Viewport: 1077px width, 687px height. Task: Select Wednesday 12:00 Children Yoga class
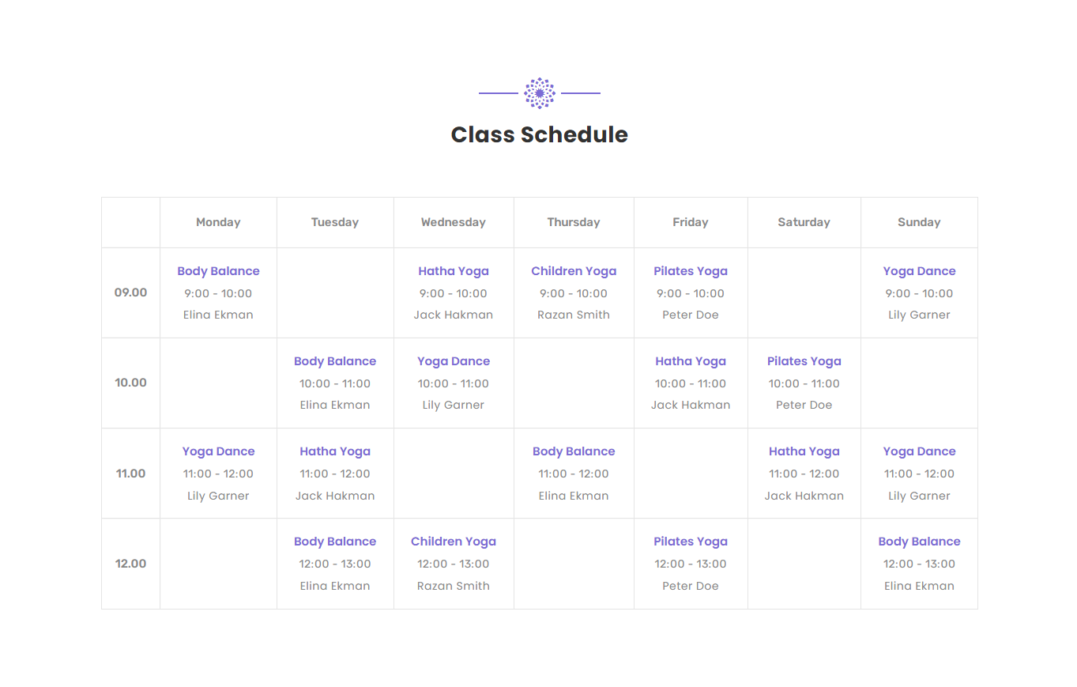(454, 542)
